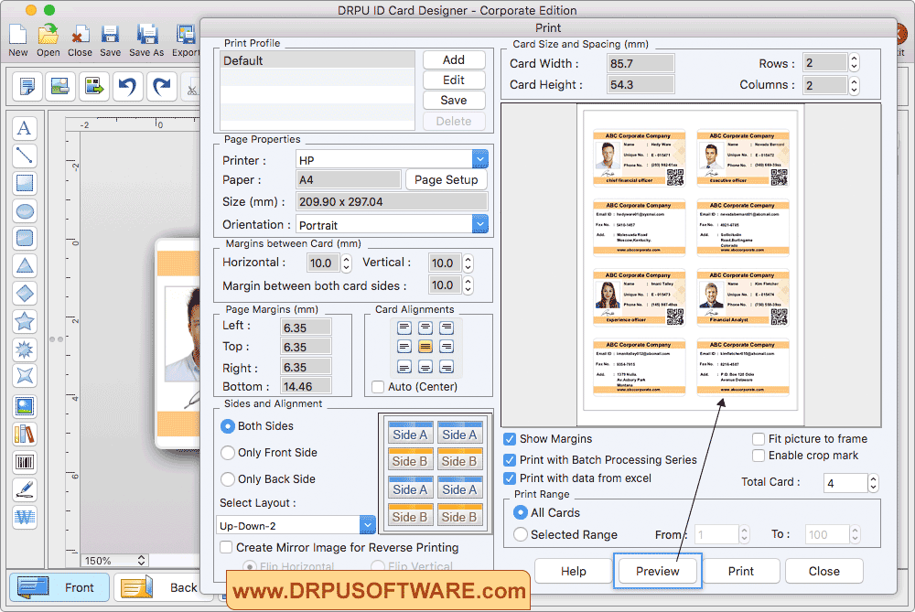Click the Columns value stepper
The width and height of the screenshot is (915, 612).
855,85
